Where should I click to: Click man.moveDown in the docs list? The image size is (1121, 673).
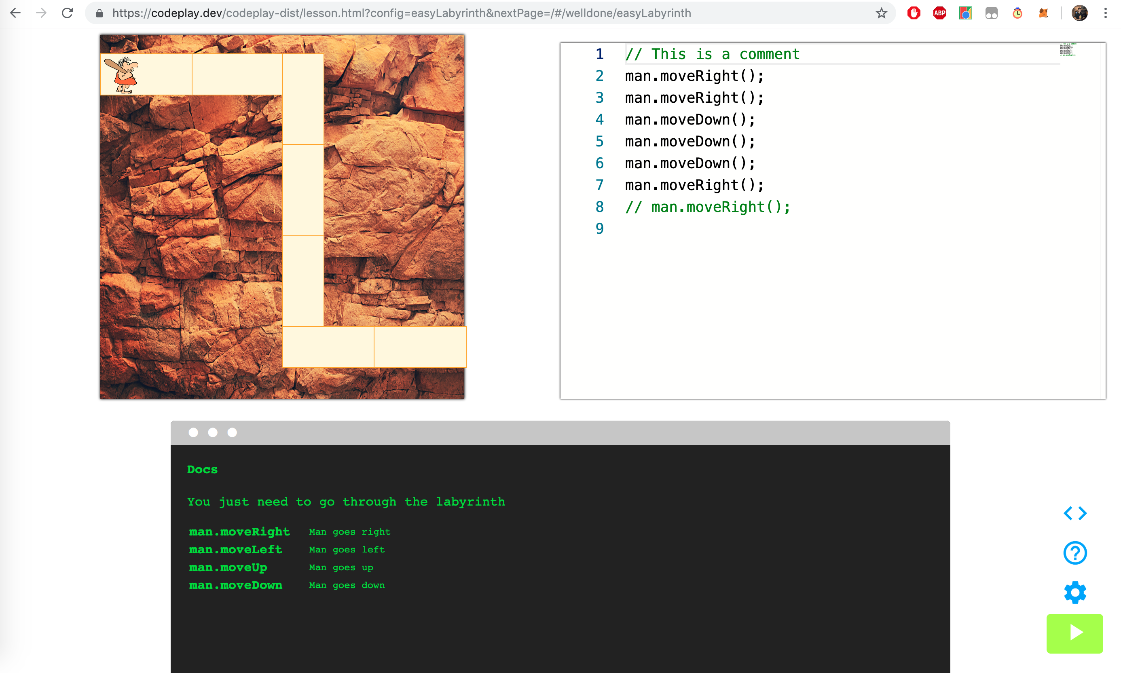pos(235,586)
